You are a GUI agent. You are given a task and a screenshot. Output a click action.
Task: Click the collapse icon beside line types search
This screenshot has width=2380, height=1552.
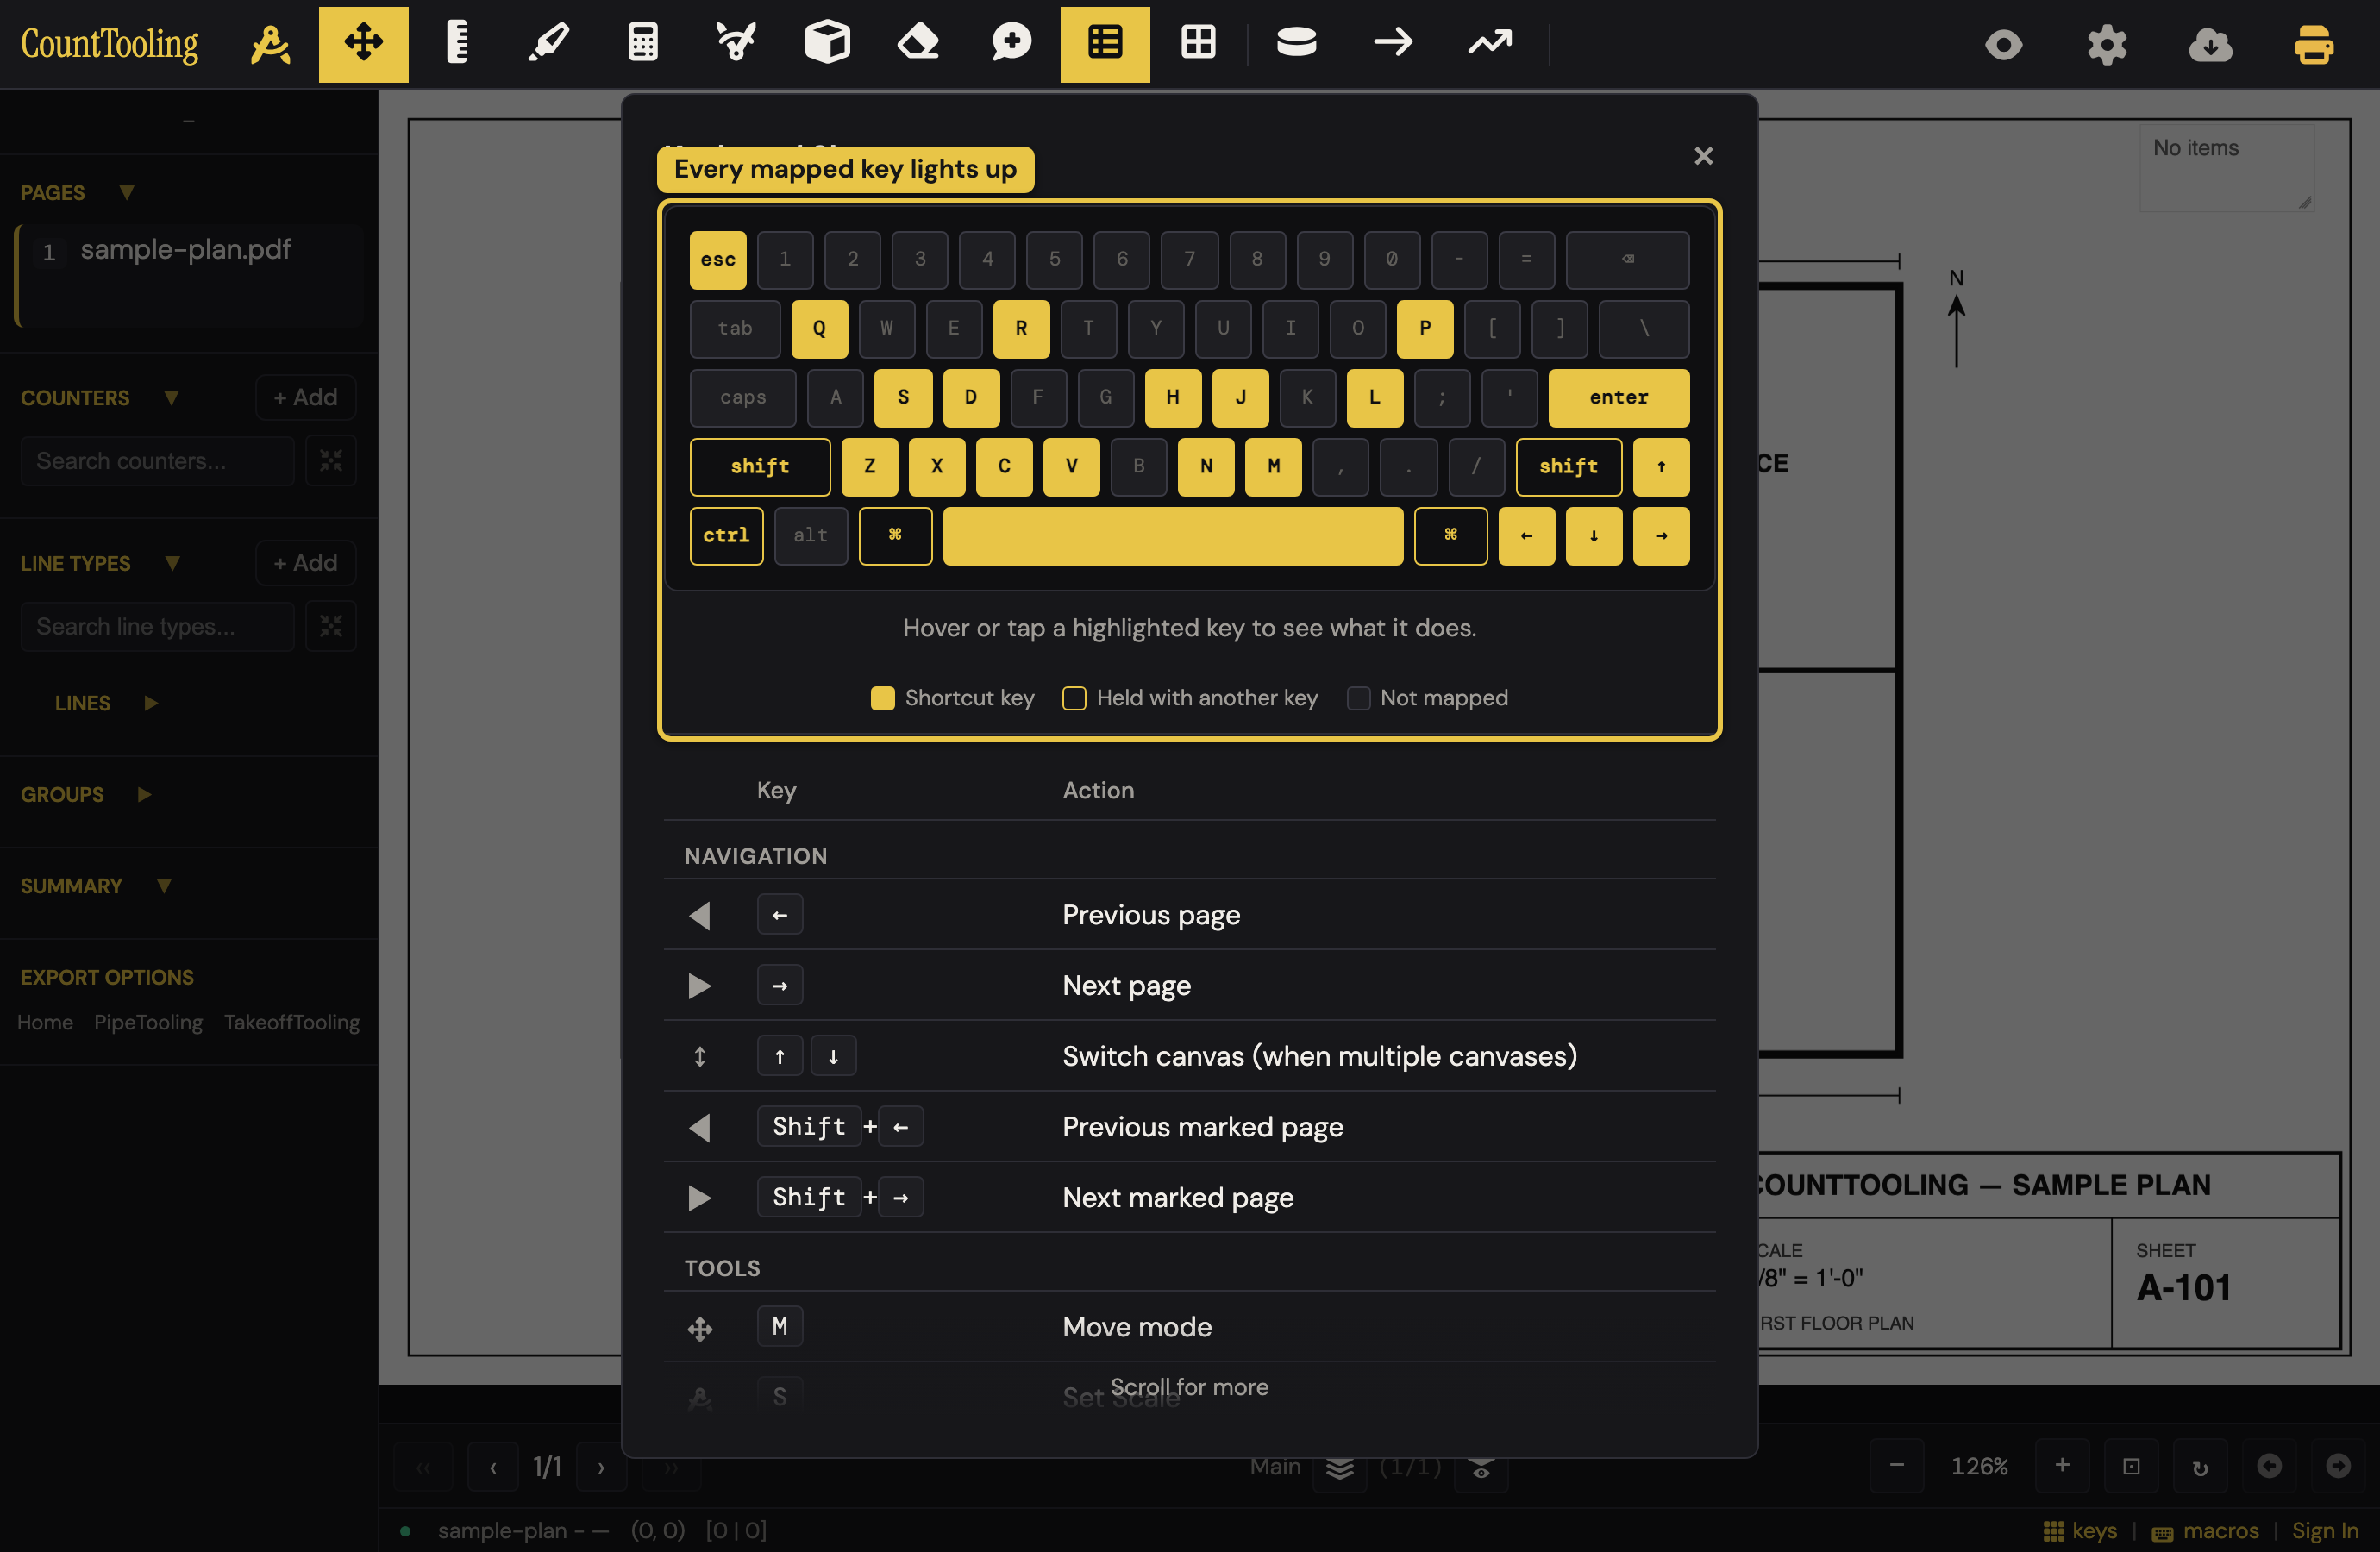pos(331,627)
